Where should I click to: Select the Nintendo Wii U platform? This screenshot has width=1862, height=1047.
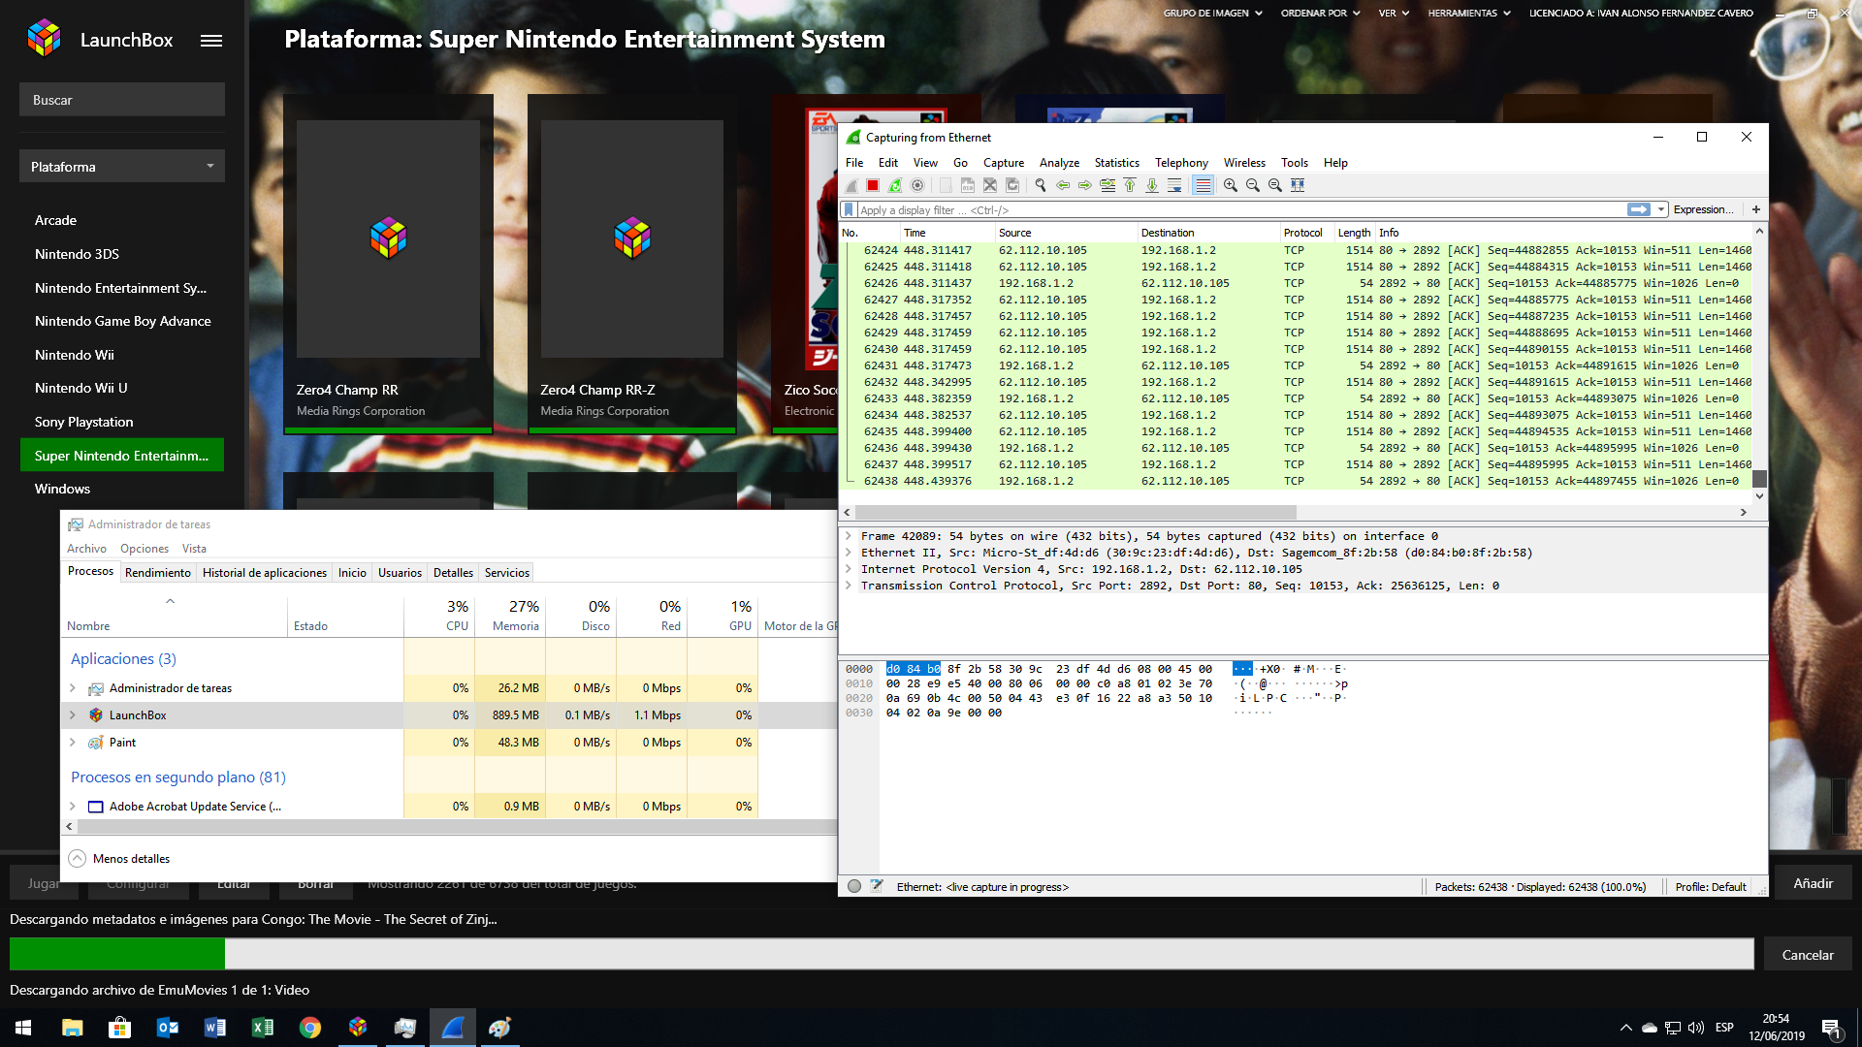pos(81,388)
